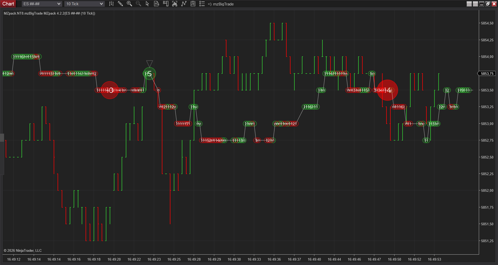The image size is (498, 265).
Task: Click the 5853,00 price axis label
Action: 487,124
